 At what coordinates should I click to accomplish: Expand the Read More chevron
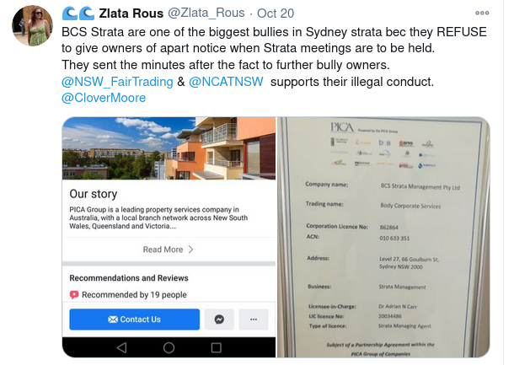click(x=191, y=250)
